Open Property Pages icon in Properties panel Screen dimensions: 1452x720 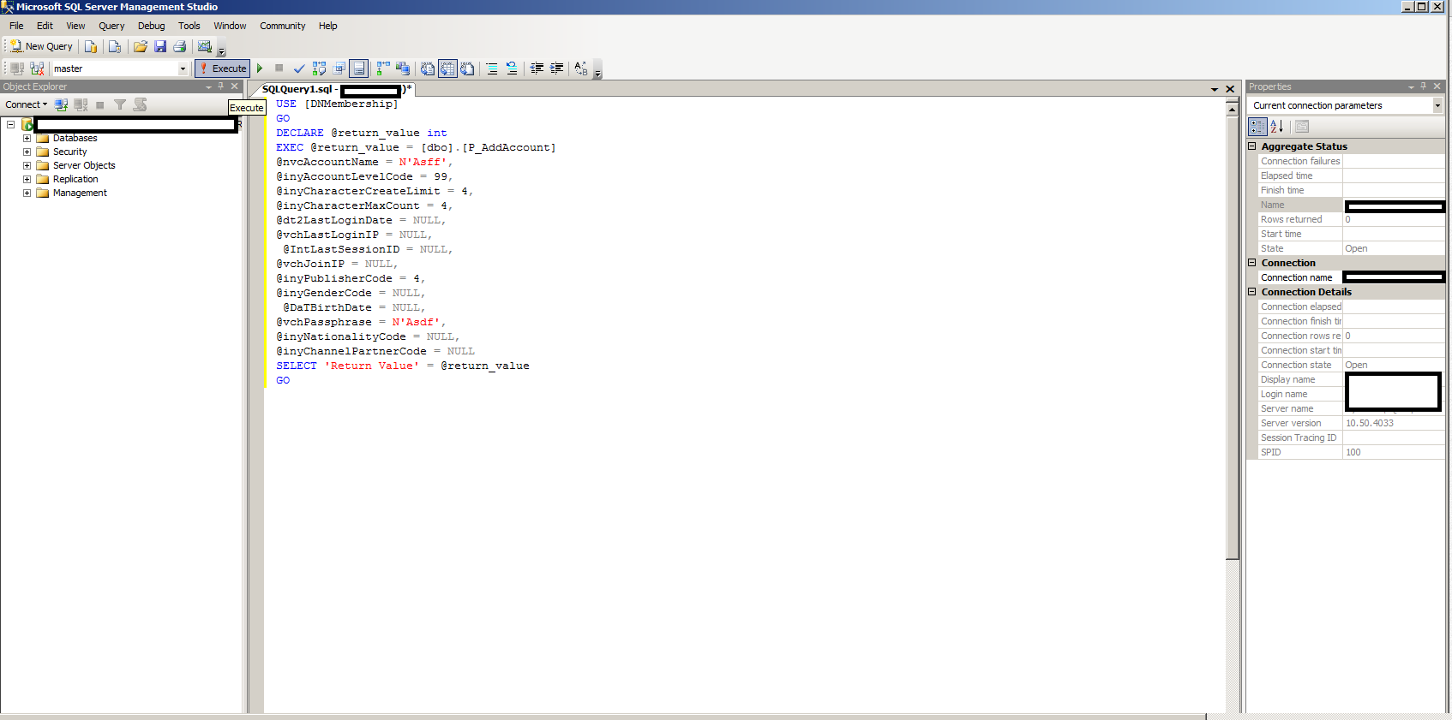1302,127
